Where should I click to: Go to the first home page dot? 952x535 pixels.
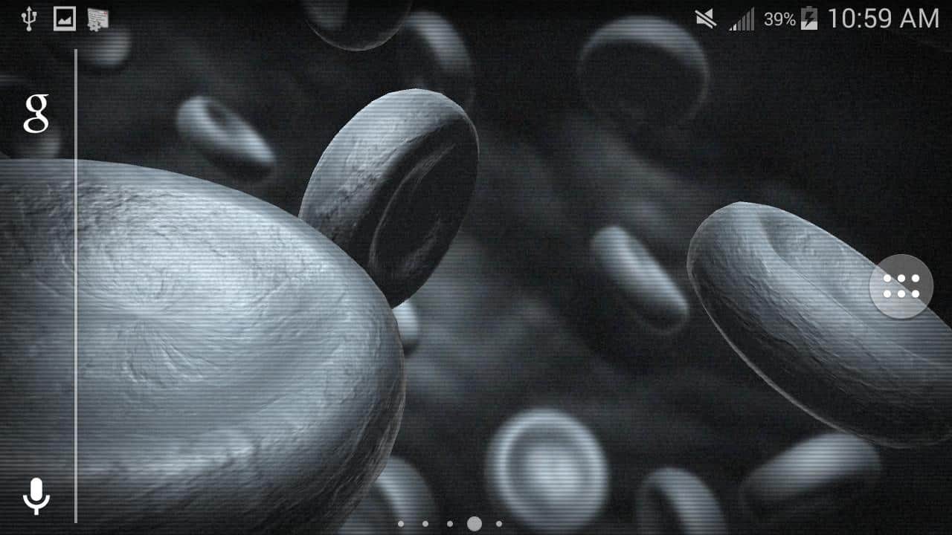click(x=401, y=524)
